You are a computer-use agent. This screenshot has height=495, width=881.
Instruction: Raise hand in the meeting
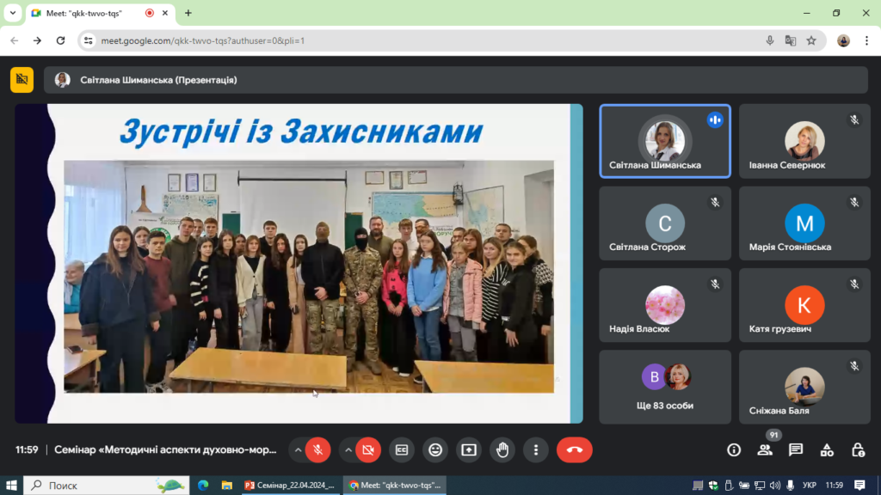(x=502, y=450)
